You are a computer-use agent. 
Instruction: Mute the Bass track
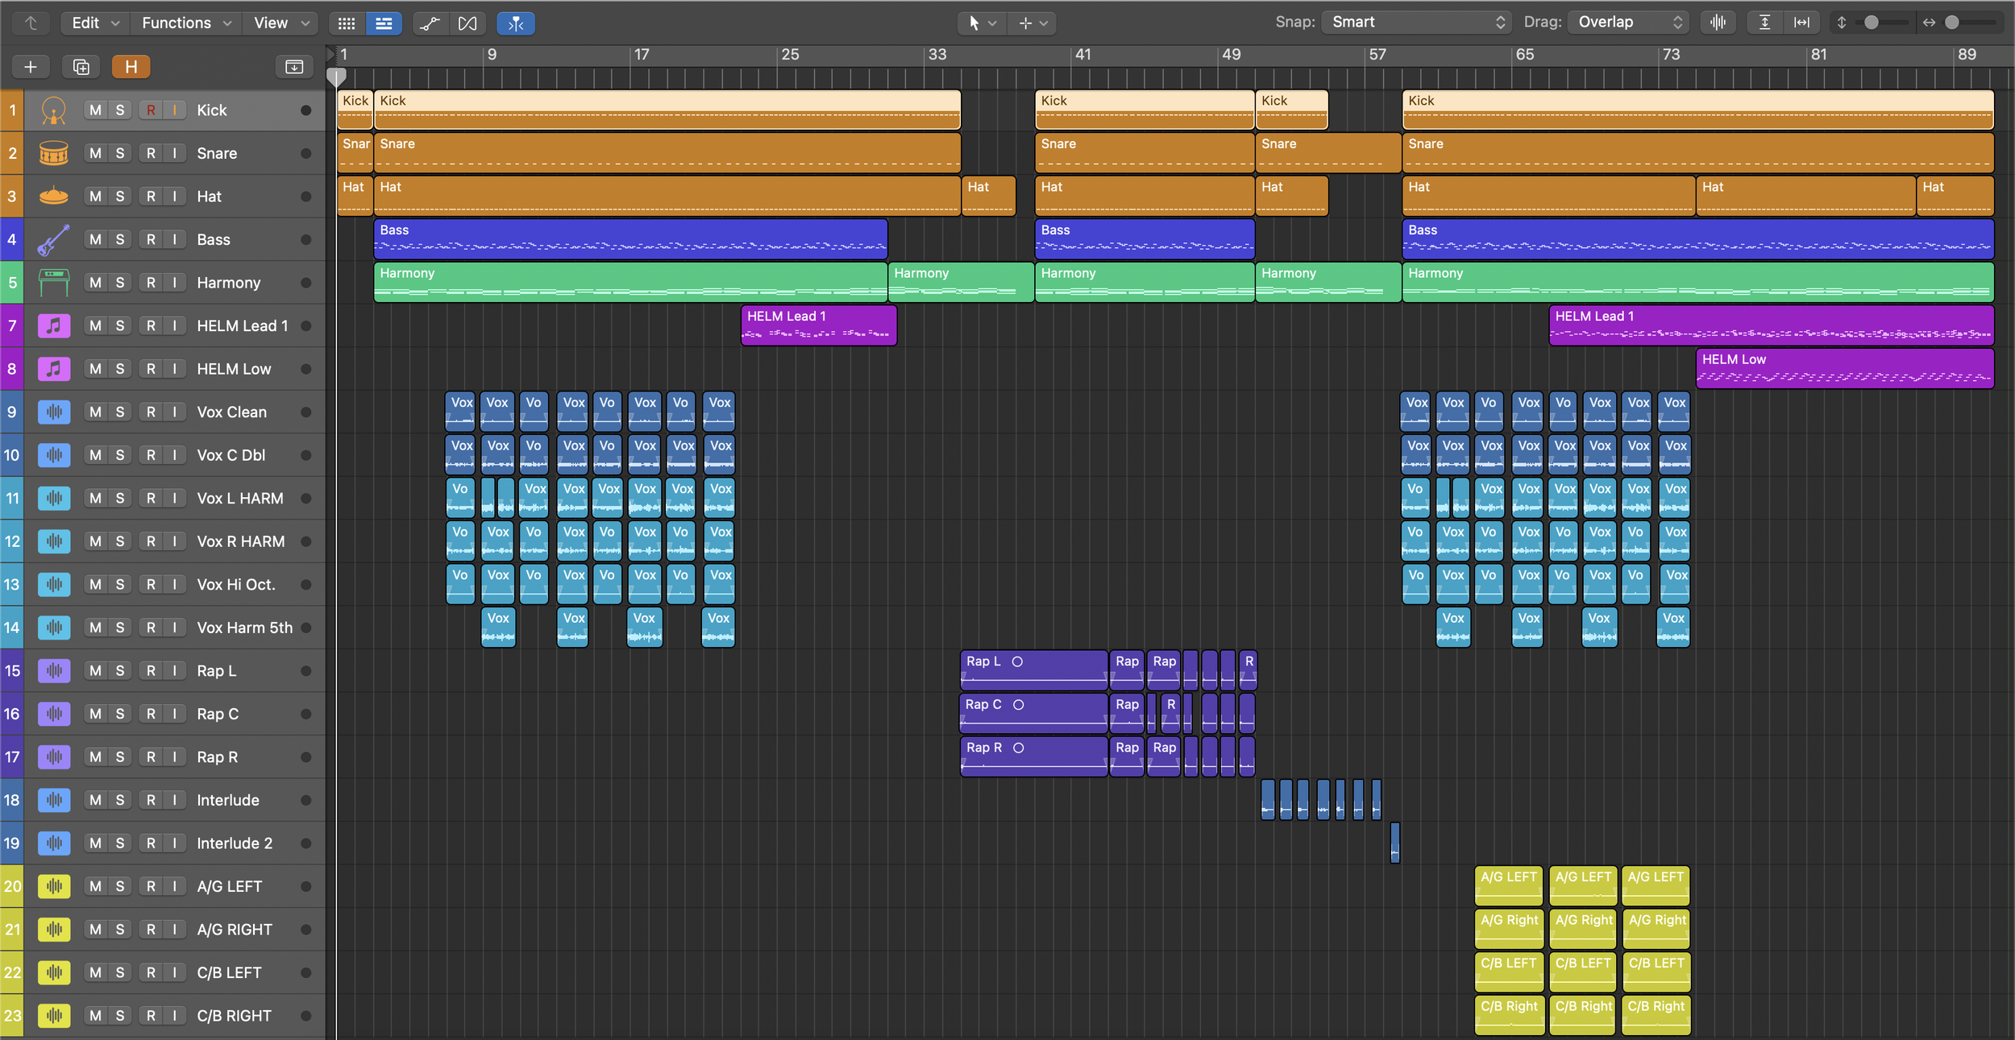point(96,239)
